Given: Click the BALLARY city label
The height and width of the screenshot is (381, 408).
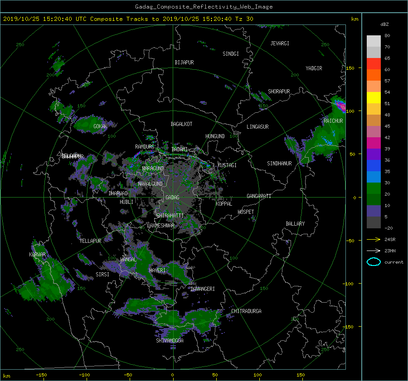Looking at the screenshot, I should point(295,224).
